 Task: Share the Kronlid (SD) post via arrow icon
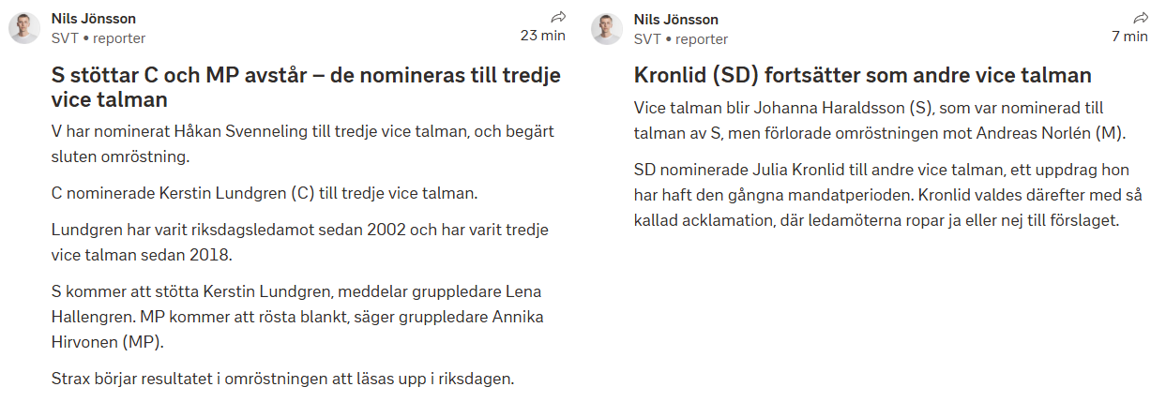[x=1140, y=17]
